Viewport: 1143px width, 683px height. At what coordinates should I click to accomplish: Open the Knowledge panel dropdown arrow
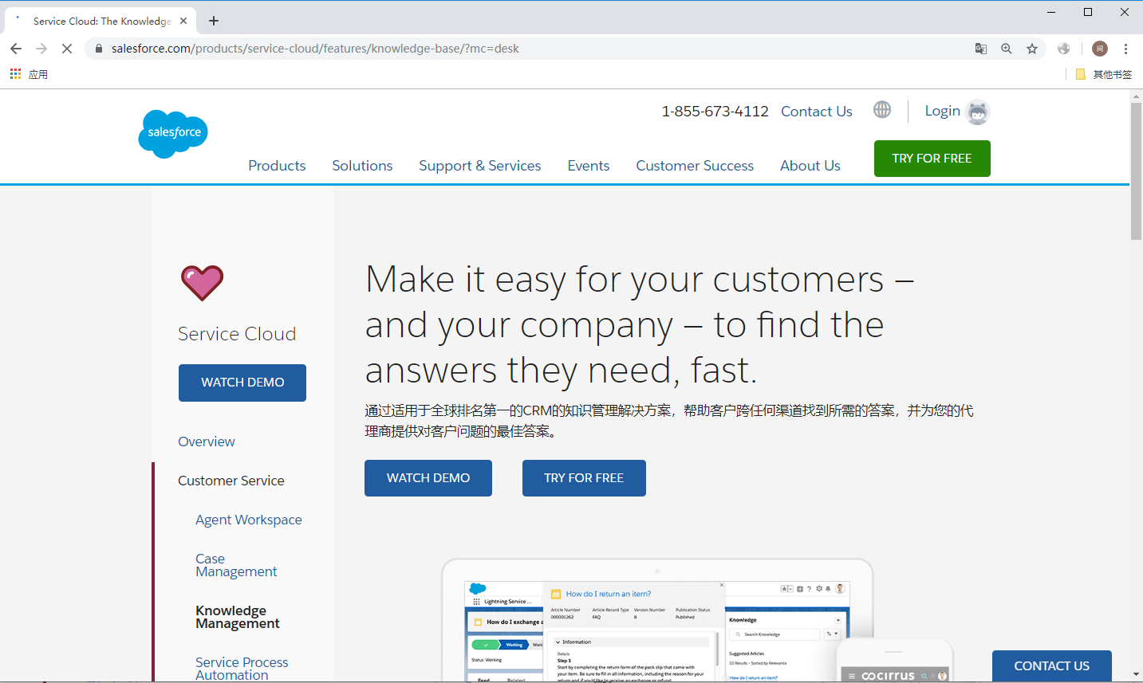838,620
